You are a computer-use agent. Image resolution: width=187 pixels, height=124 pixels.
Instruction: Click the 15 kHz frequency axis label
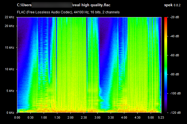[10, 47]
